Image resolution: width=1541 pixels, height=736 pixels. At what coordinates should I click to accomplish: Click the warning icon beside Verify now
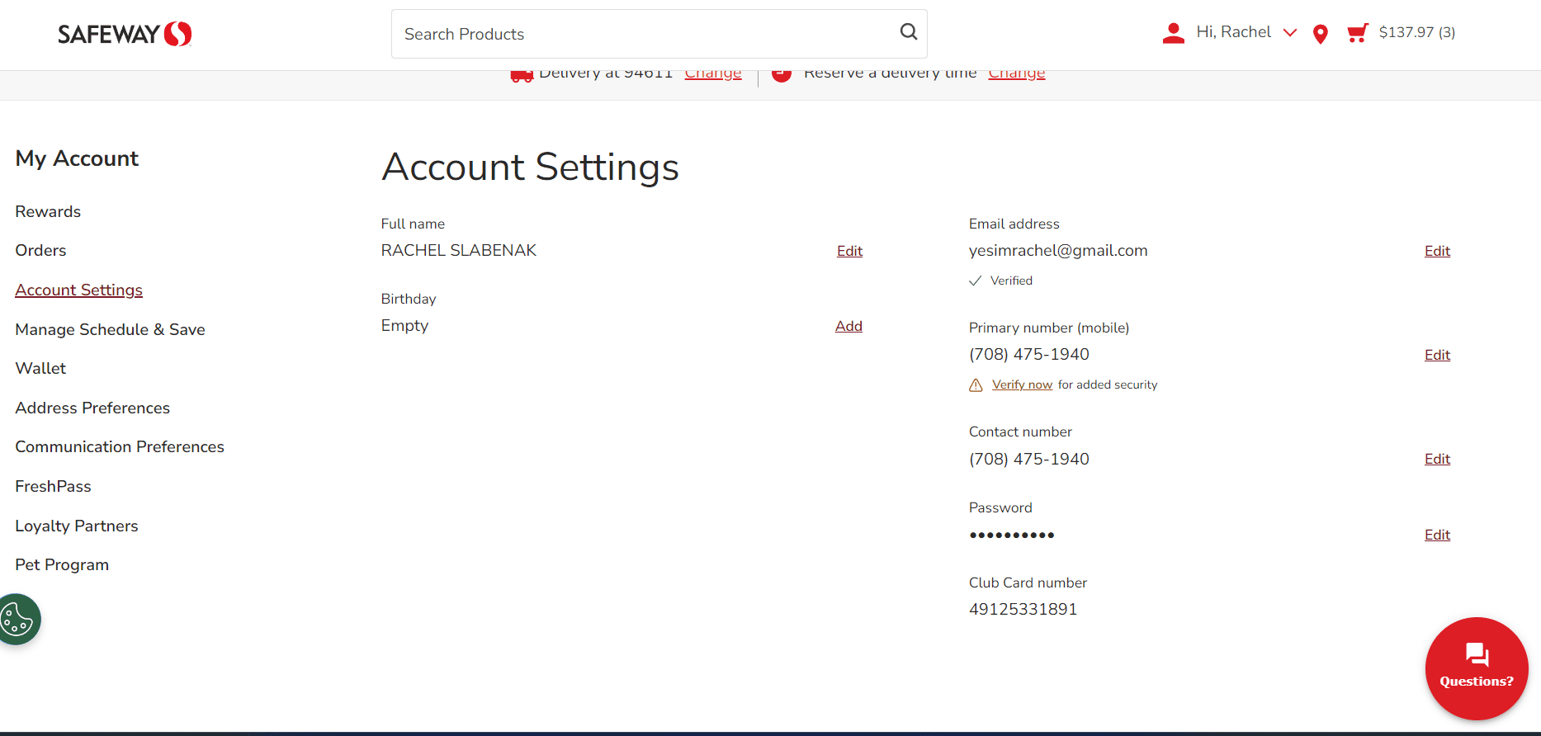click(976, 385)
